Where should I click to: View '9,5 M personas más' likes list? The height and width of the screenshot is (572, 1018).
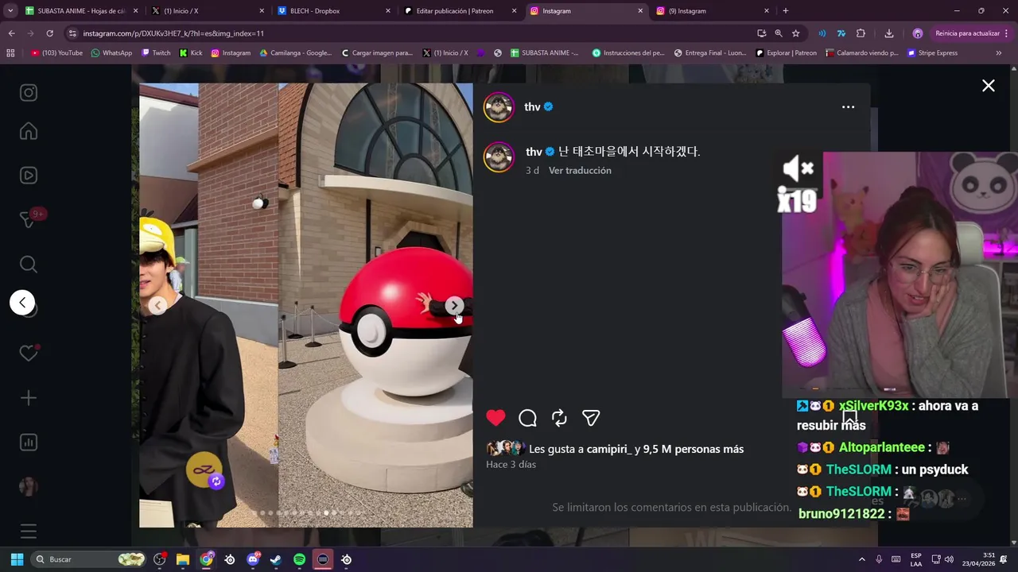point(694,449)
